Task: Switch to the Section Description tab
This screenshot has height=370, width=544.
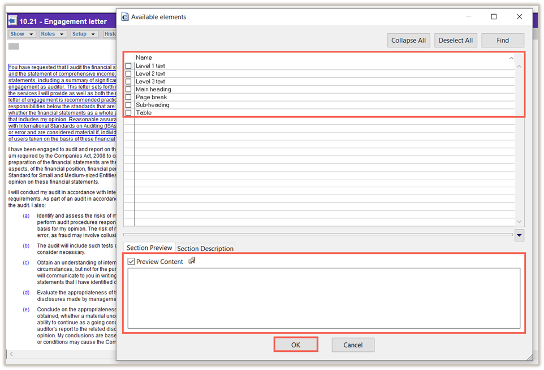Action: coord(205,249)
